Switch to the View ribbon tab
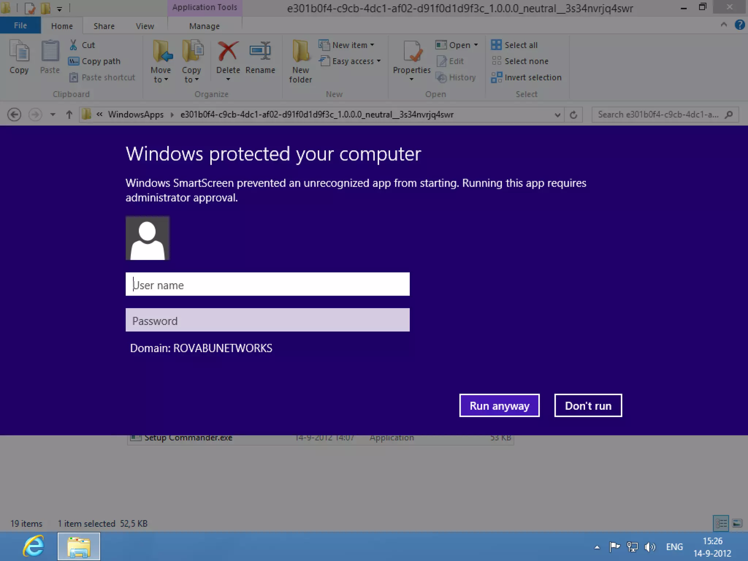 point(145,26)
